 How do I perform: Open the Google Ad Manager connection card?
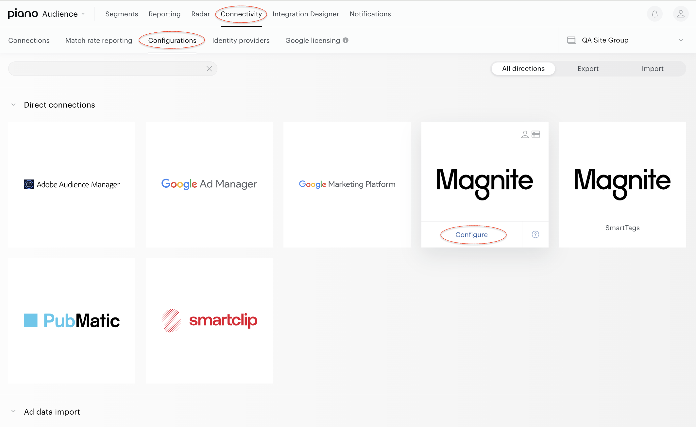tap(209, 185)
